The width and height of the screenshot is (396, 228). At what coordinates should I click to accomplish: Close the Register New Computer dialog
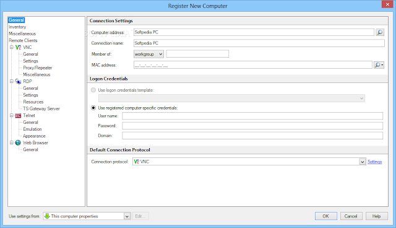(387, 4)
